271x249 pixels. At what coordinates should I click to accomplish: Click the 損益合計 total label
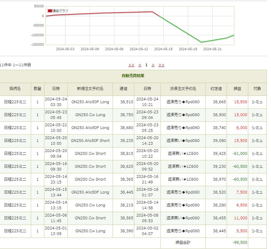pyautogui.click(x=183, y=242)
